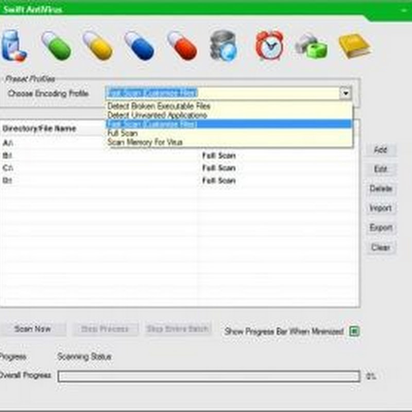Click the gray and green device icon
The image size is (412, 412).
(312, 46)
